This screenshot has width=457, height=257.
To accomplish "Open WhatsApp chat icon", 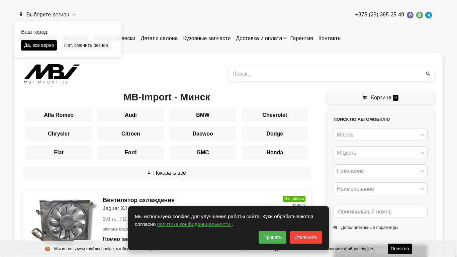I will 419,15.
